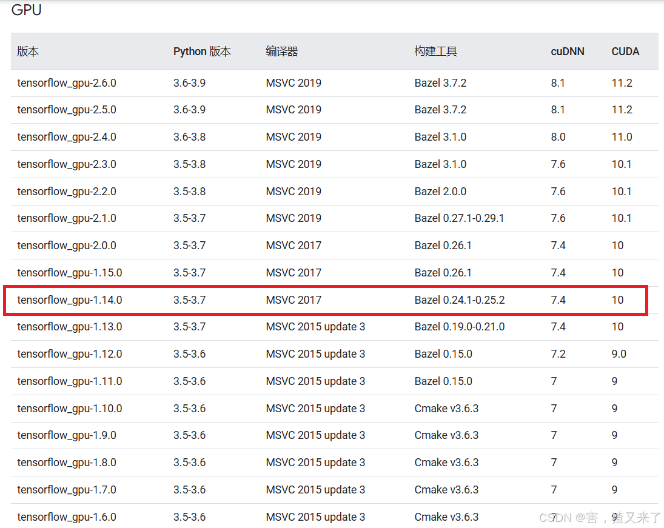Select the 构建工具 column header
Image resolution: width=664 pixels, height=528 pixels.
pos(436,52)
